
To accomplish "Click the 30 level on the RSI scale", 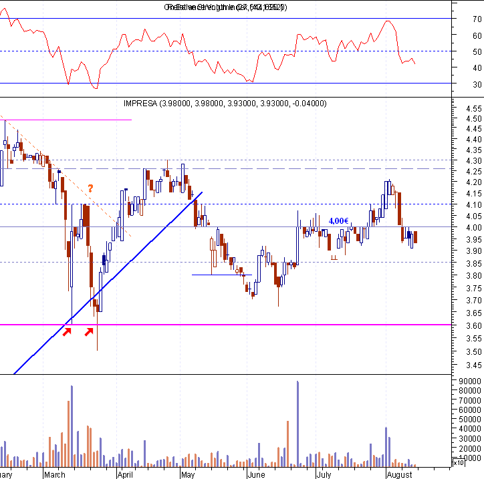I will click(x=477, y=84).
